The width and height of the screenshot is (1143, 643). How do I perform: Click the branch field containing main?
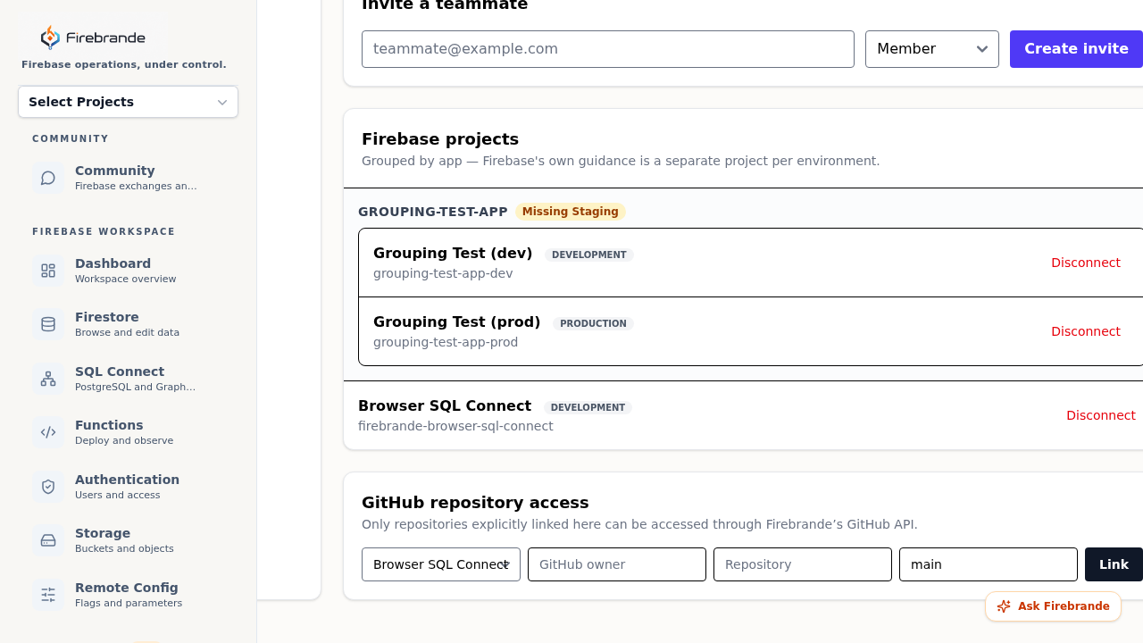coord(989,564)
